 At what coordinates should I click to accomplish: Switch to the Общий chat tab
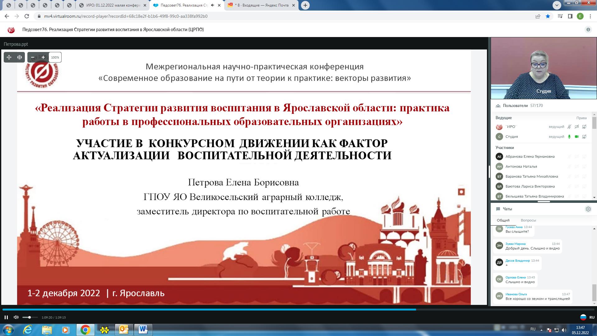[x=503, y=220]
